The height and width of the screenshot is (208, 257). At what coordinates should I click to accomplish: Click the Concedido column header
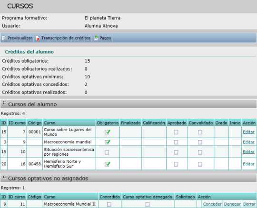point(110,197)
